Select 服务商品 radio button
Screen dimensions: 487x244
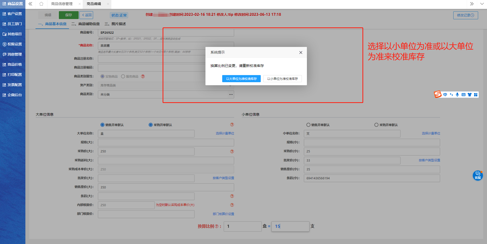pos(123,76)
